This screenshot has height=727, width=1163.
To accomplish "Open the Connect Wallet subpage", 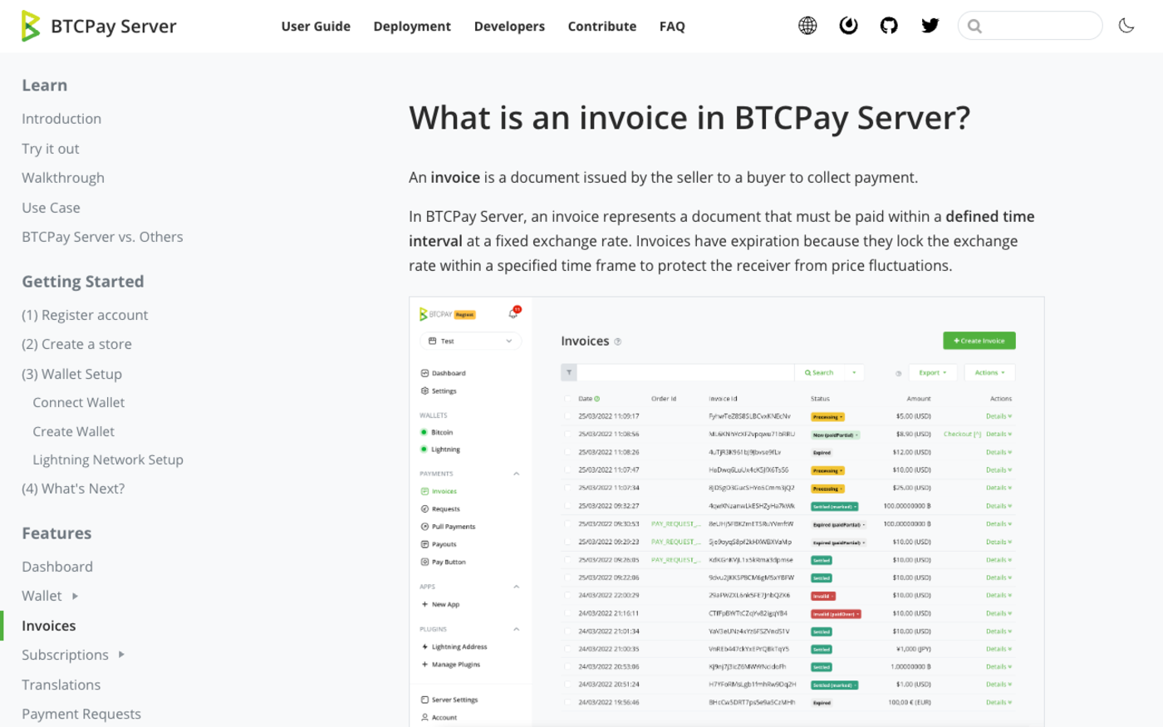I will pyautogui.click(x=79, y=402).
